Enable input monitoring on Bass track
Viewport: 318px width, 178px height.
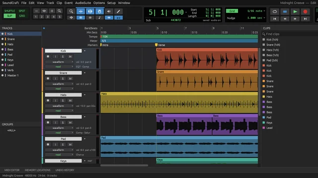tap(55, 123)
